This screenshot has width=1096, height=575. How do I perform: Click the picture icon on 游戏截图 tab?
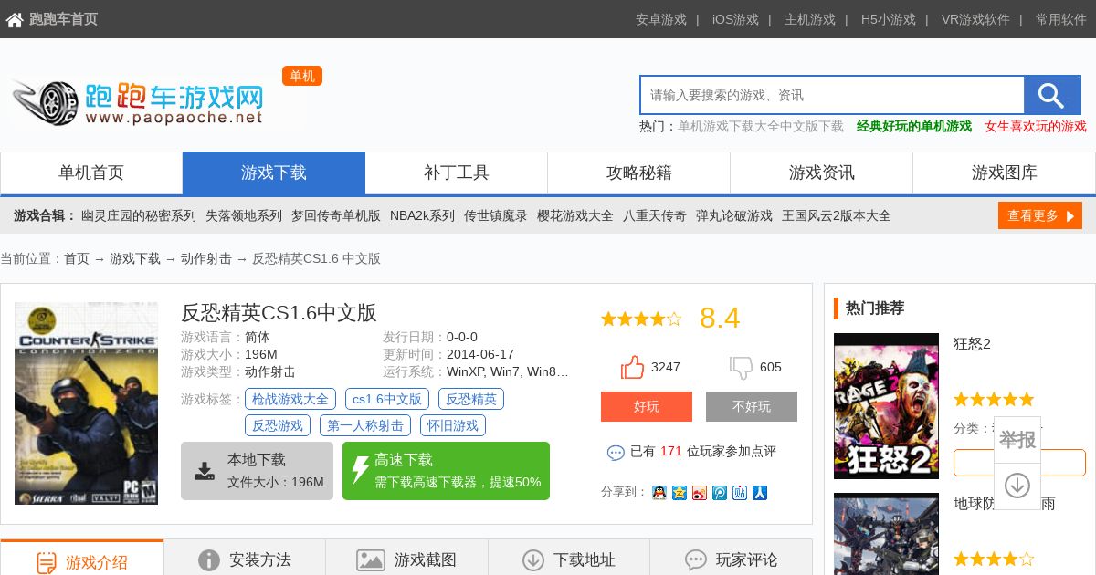370,559
